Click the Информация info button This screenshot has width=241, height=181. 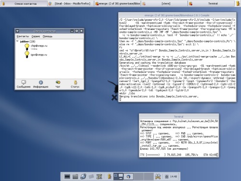coord(40,84)
